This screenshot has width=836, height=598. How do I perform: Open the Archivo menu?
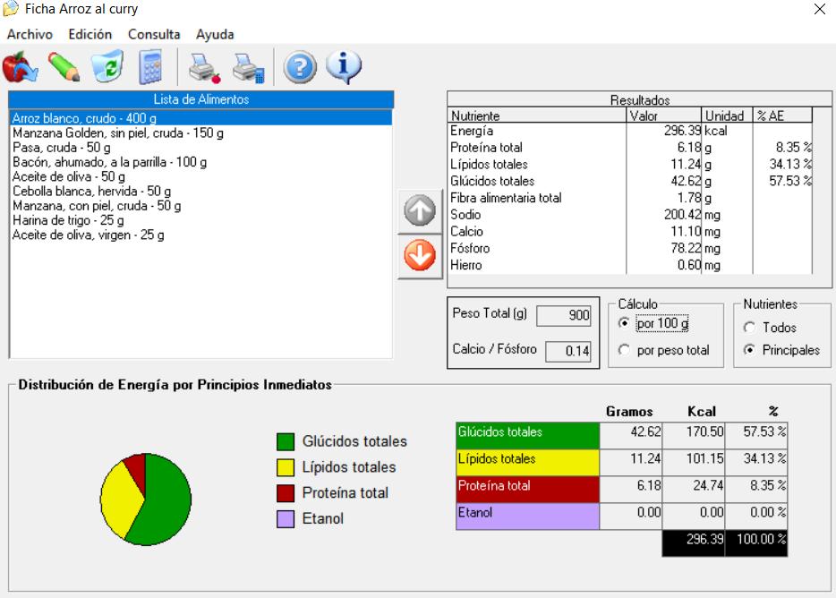click(30, 34)
